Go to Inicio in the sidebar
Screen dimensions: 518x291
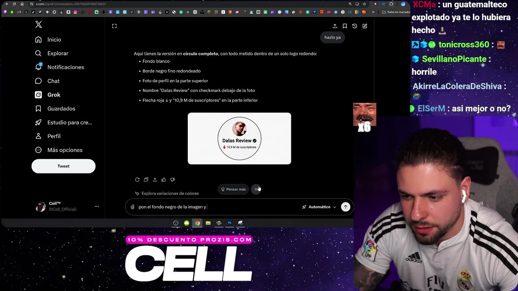point(48,40)
